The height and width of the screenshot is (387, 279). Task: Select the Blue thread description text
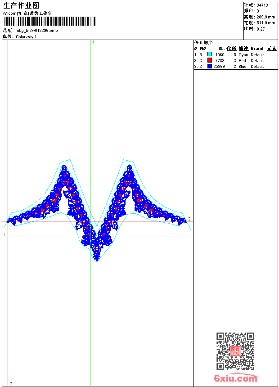coord(243,66)
